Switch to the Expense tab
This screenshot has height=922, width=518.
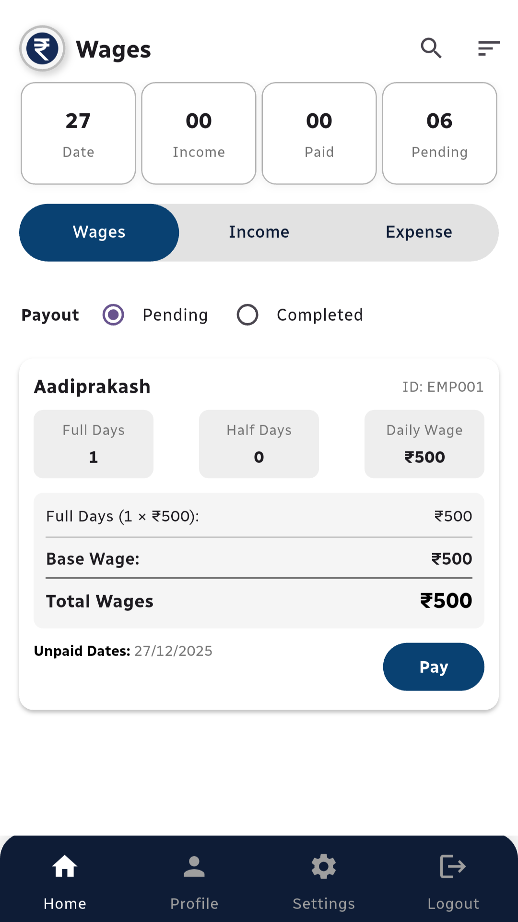click(x=419, y=232)
